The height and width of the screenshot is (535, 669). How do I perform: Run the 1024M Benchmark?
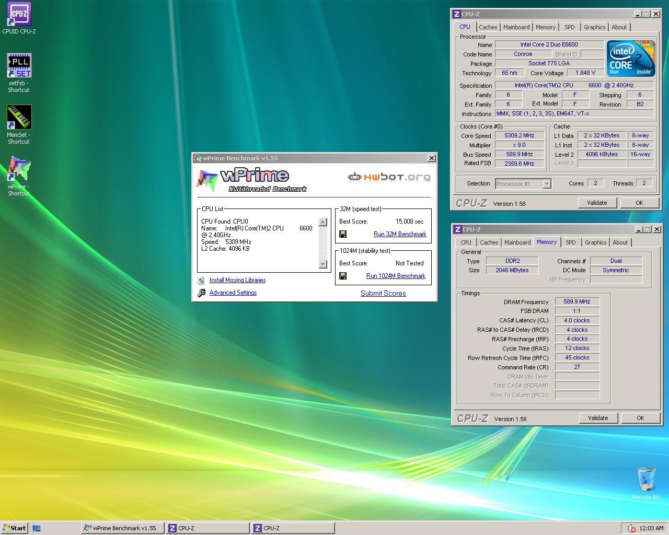tap(396, 276)
